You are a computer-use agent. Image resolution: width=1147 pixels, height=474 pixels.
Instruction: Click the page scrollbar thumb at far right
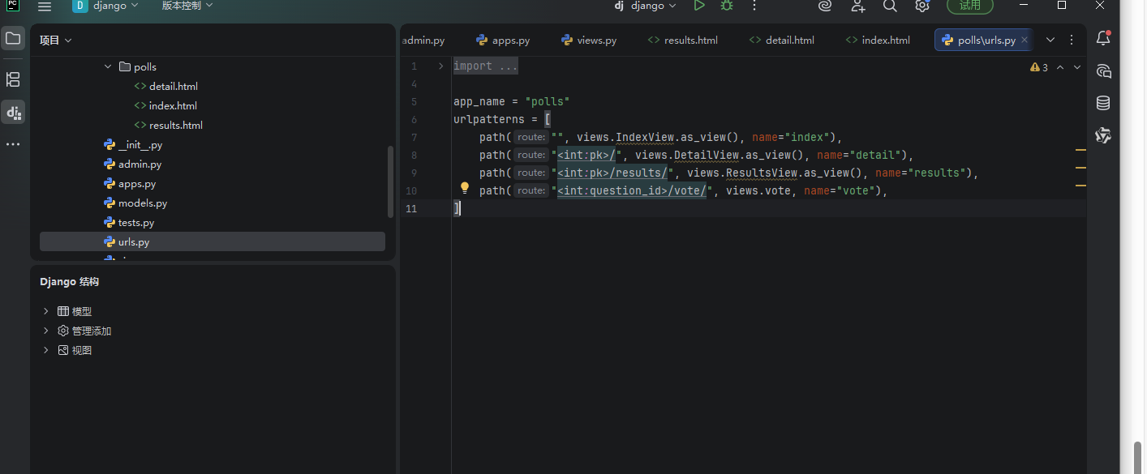tap(1137, 457)
